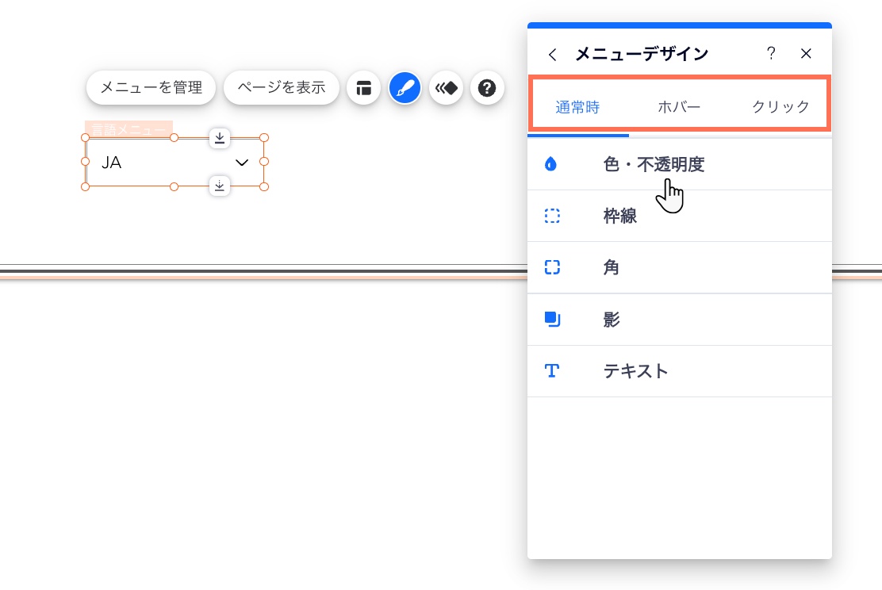Image resolution: width=882 pixels, height=590 pixels.
Task: Open the animation diamond icon
Action: click(447, 88)
